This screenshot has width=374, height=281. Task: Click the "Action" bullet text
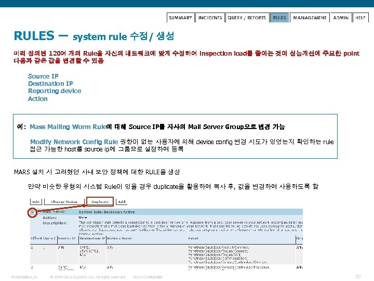(x=38, y=99)
